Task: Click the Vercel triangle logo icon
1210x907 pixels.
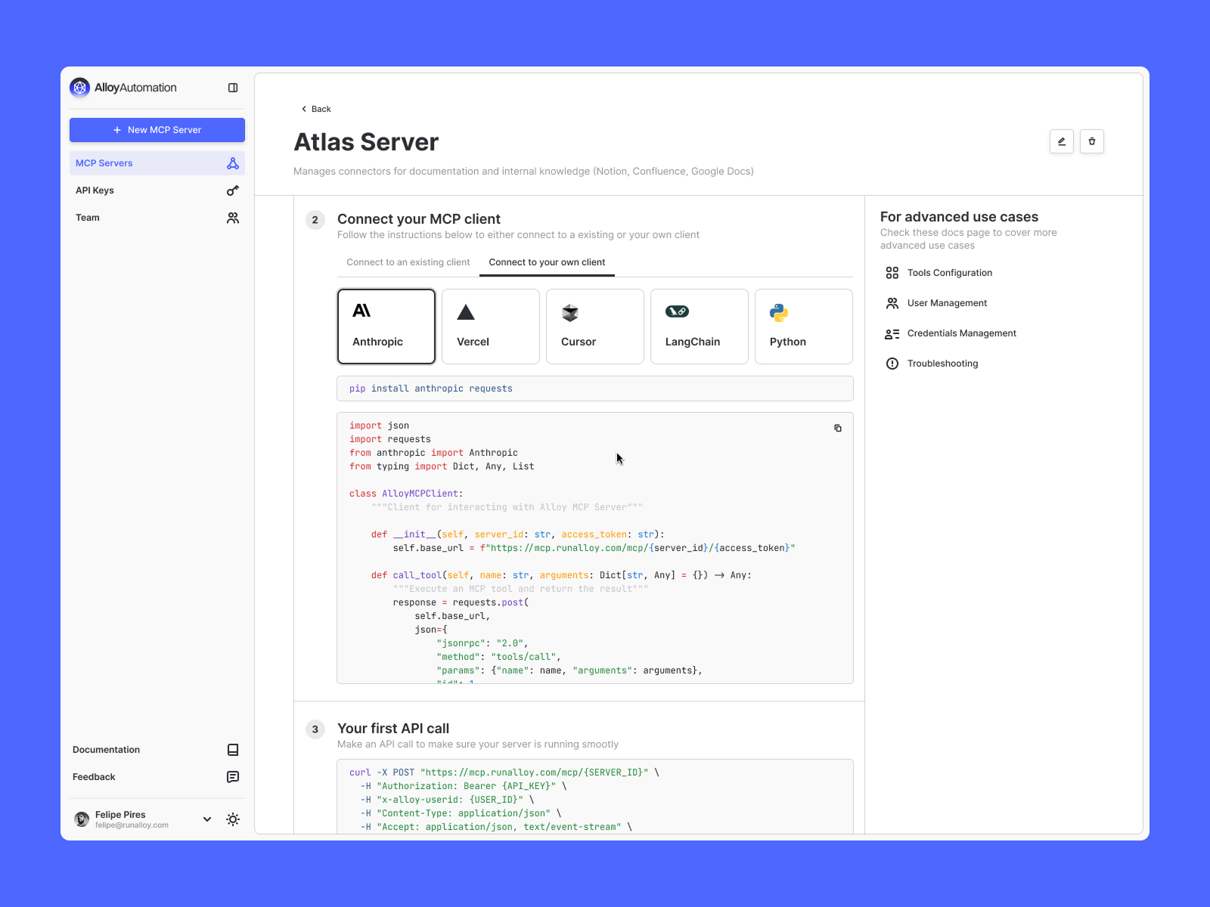Action: click(466, 312)
